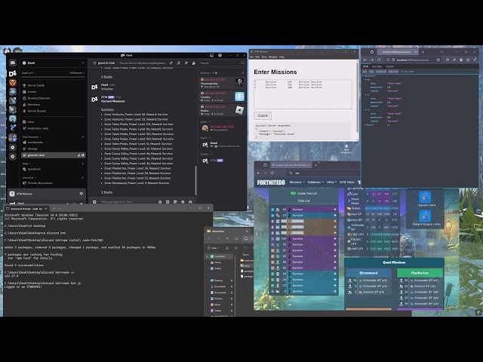Open the Edit menu in STW Missions window
Viewport: 483px width, 362px height.
[x=257, y=57]
